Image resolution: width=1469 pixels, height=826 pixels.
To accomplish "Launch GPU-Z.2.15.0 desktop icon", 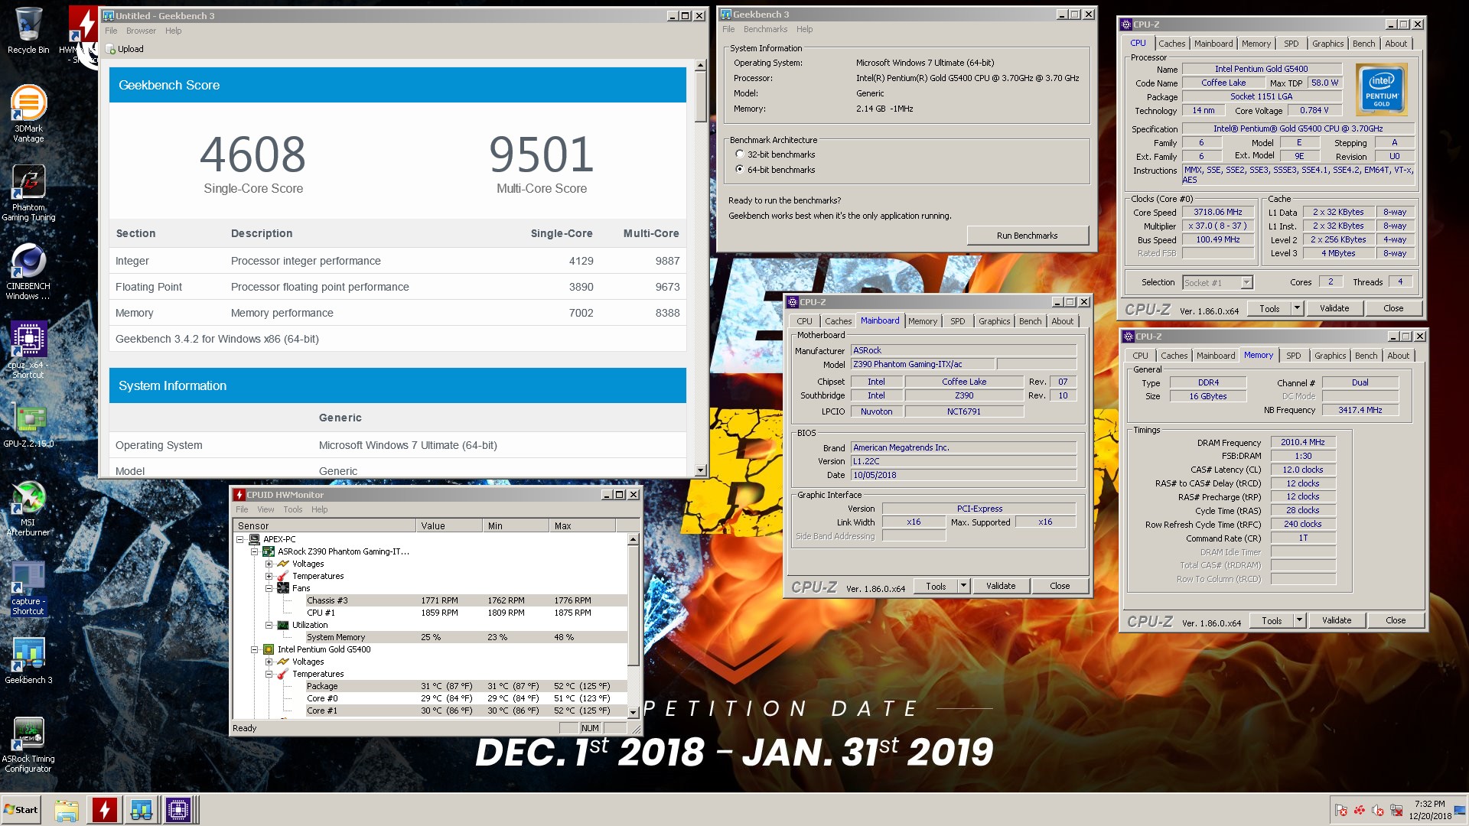I will [28, 424].
